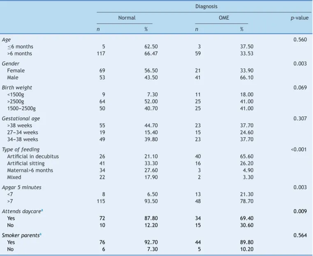Select the value 33.30 in Artificial sitting row

click(151, 163)
